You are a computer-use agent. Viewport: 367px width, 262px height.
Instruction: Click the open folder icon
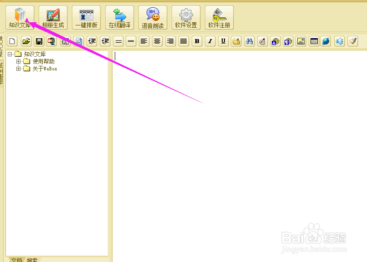(26, 41)
